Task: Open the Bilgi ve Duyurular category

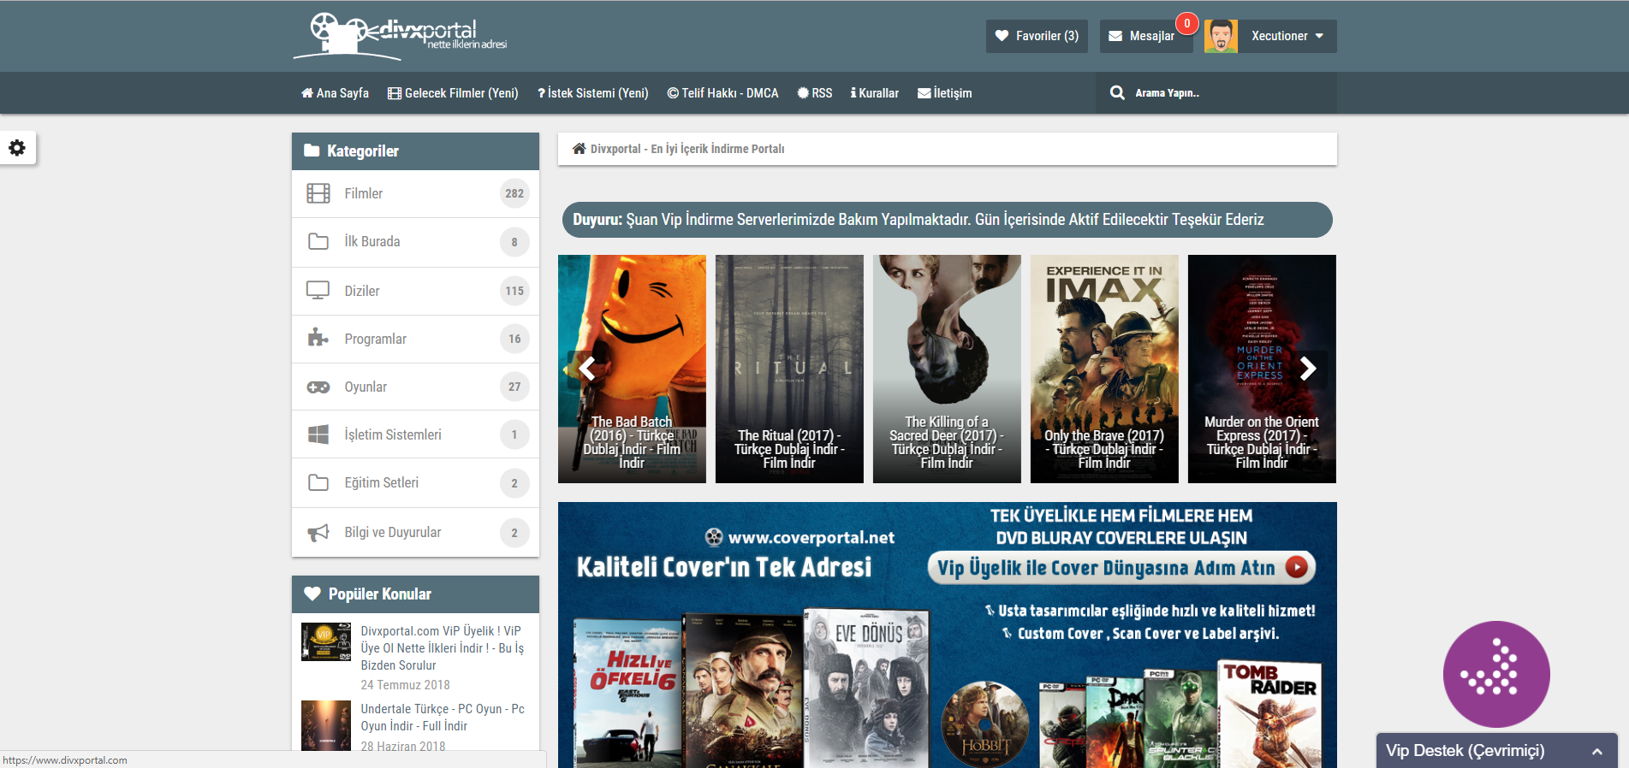Action: point(415,532)
